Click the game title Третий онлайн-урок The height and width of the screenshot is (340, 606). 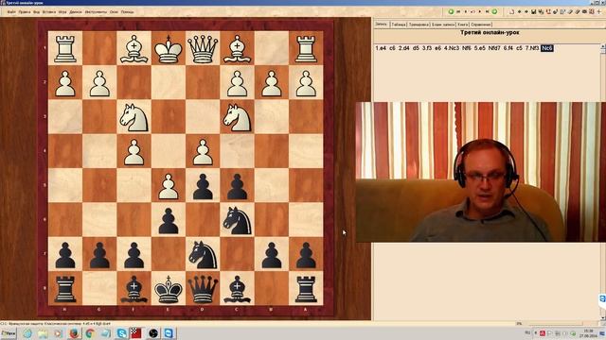(x=490, y=33)
